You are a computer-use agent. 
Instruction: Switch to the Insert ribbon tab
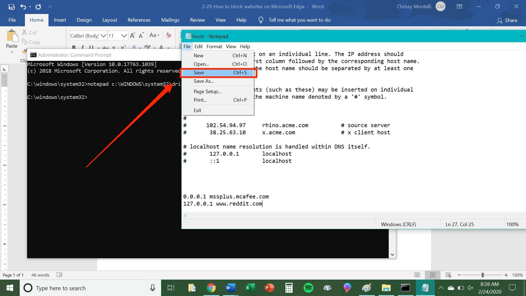coord(60,20)
